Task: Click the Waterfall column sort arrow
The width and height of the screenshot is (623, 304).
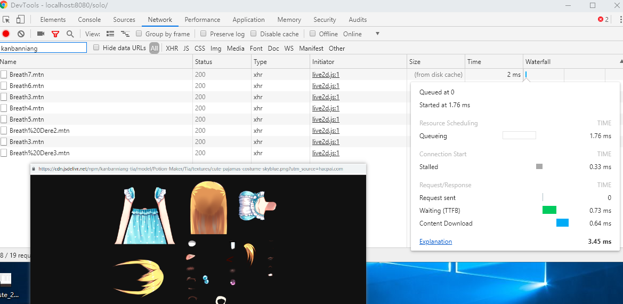Action: pyautogui.click(x=620, y=62)
